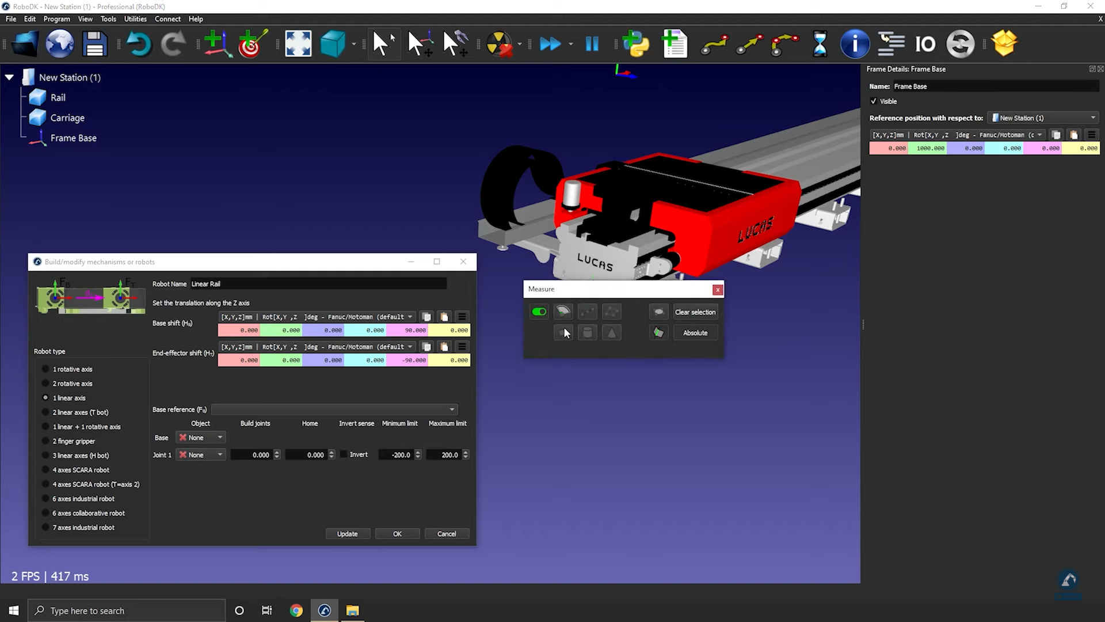1105x622 pixels.
Task: Click the Save station floppy disk icon
Action: pos(94,44)
